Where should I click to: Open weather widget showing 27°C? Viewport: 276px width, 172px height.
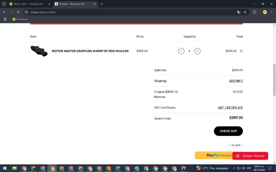pyautogui.click(x=212, y=168)
